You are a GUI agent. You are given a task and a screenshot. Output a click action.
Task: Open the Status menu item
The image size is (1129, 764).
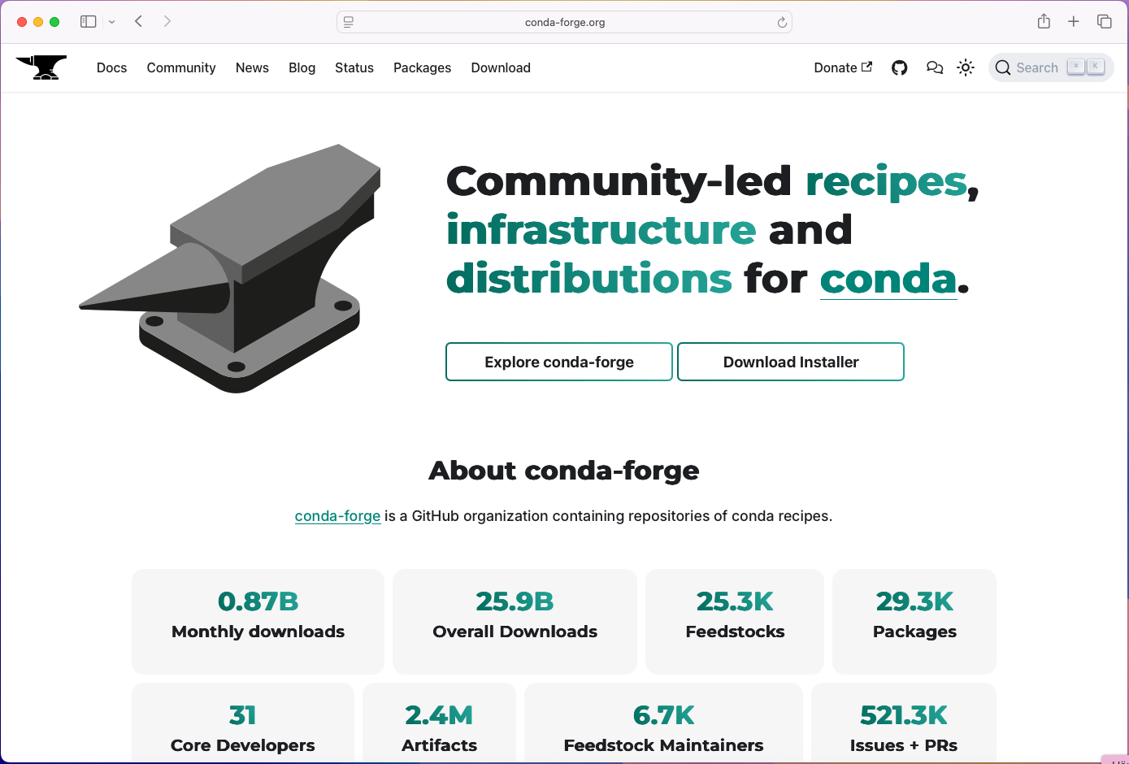tap(354, 68)
